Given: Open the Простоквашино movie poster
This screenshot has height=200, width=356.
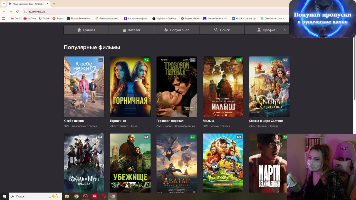Looking at the screenshot, I should 223,163.
